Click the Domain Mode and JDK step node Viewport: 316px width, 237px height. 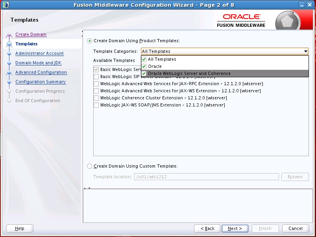click(x=9, y=63)
